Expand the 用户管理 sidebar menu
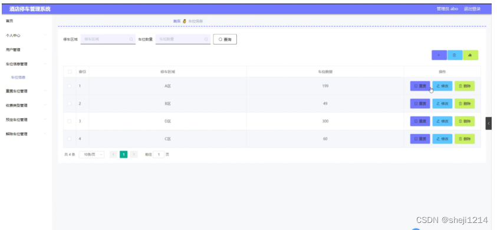The width and height of the screenshot is (497, 230). click(26, 49)
